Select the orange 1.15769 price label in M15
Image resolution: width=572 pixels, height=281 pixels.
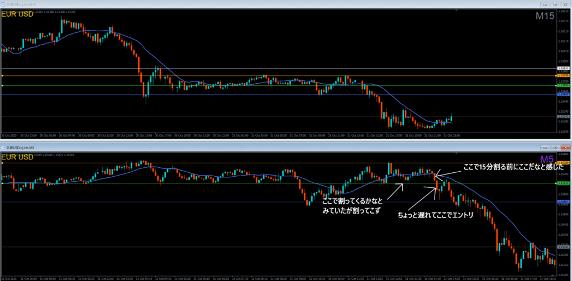(x=562, y=75)
